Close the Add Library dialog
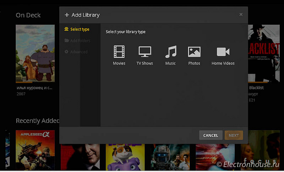284x172 pixels. click(241, 15)
